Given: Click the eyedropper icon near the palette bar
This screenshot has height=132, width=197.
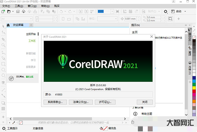Looking at the screenshot, I should click(14, 122).
